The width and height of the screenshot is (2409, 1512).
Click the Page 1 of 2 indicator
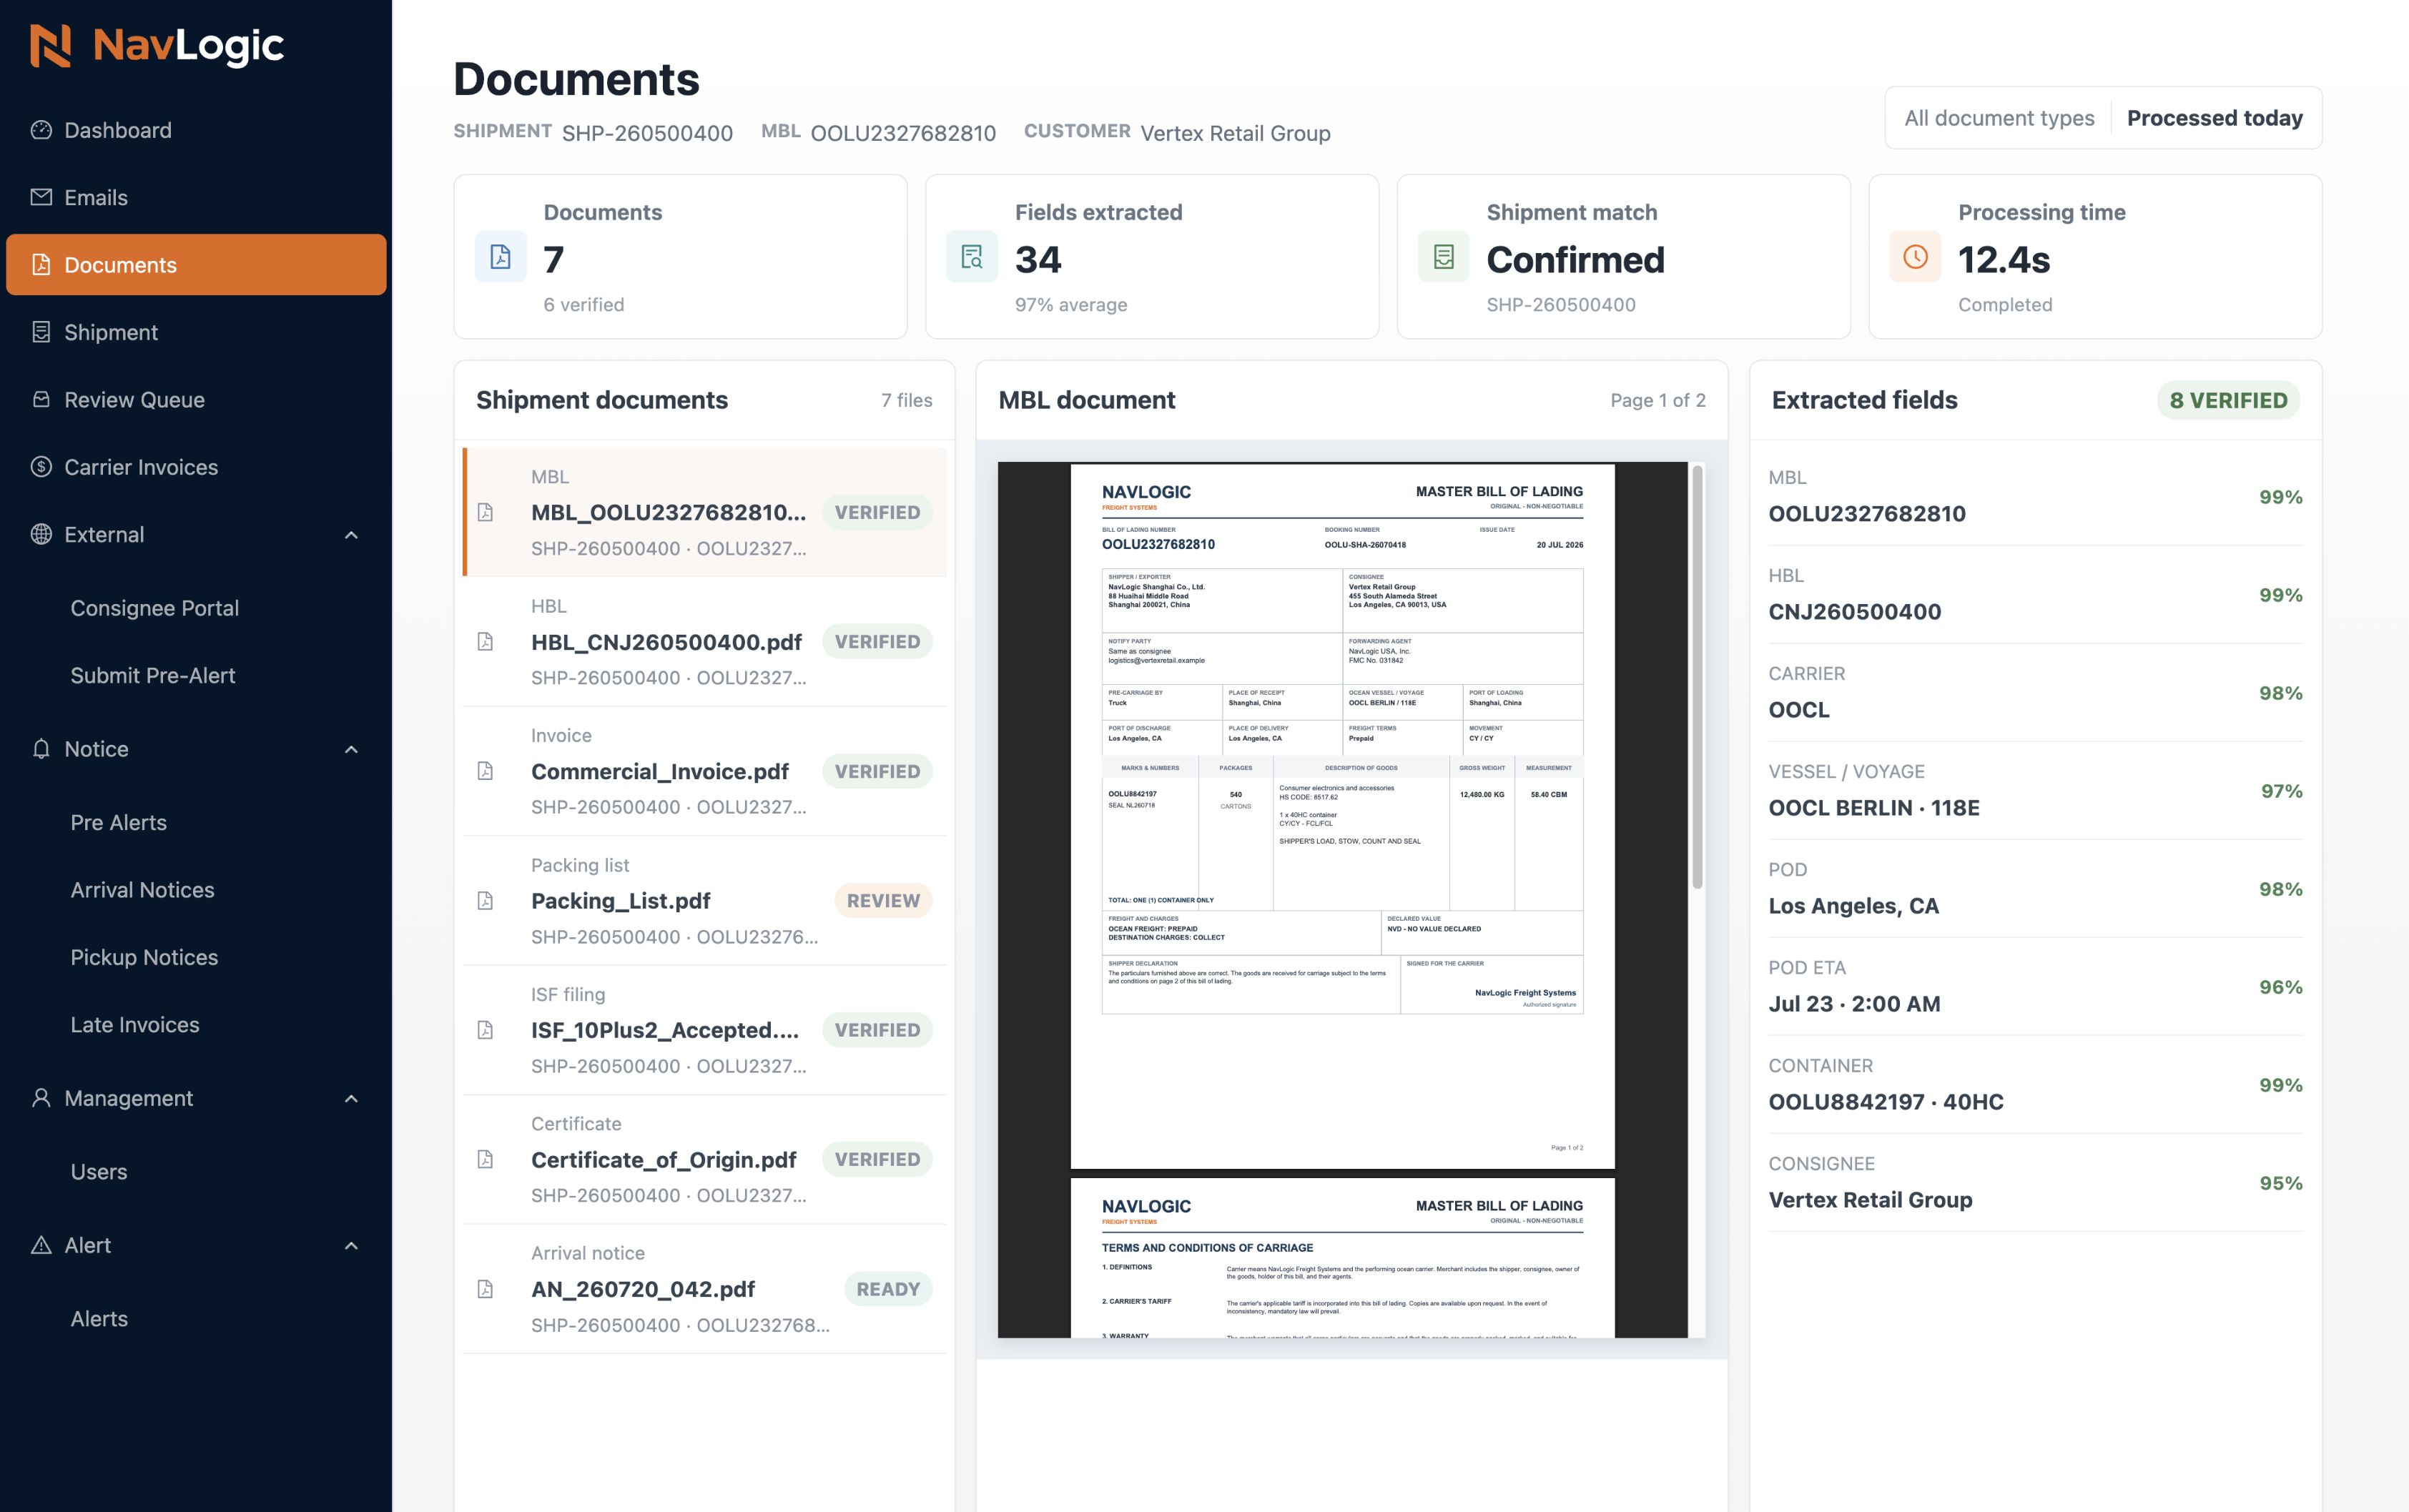(1658, 400)
